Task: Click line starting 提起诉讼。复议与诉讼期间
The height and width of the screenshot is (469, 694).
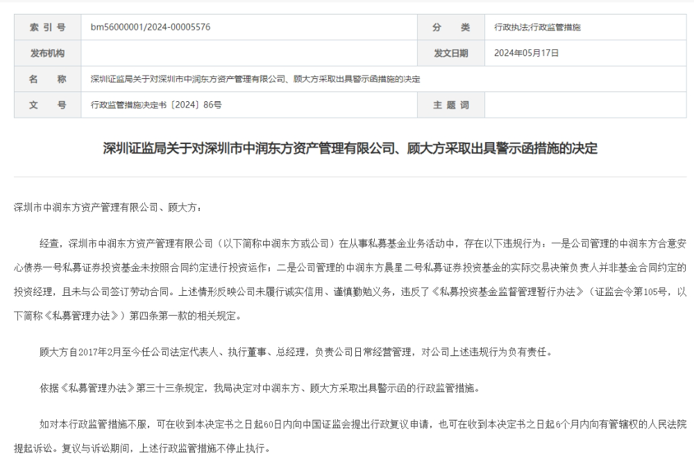Action: tap(142, 449)
